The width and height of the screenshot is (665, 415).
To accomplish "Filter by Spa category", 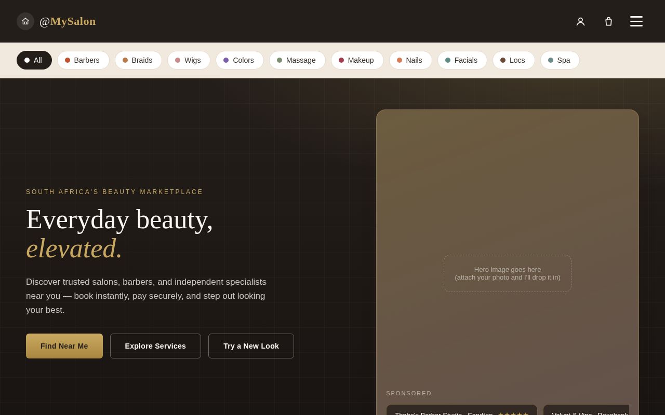I will pos(560,60).
